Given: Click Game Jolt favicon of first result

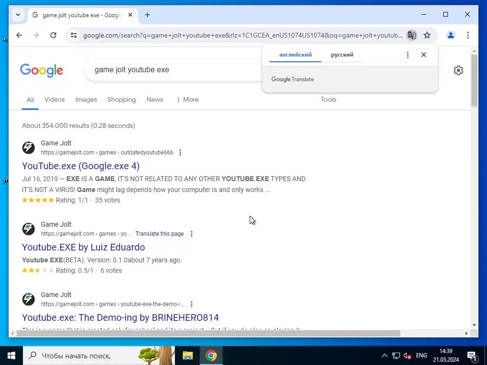Looking at the screenshot, I should (28, 148).
